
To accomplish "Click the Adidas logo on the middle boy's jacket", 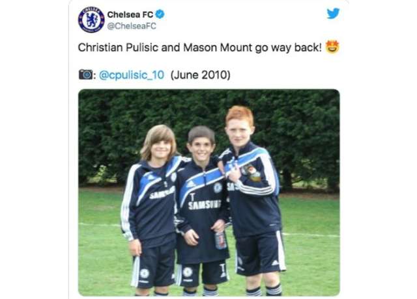I will click(190, 184).
